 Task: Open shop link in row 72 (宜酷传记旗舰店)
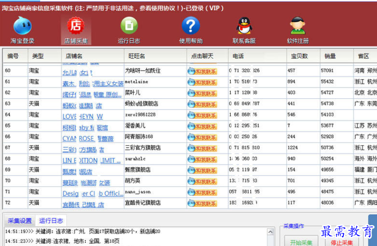coord(83,204)
